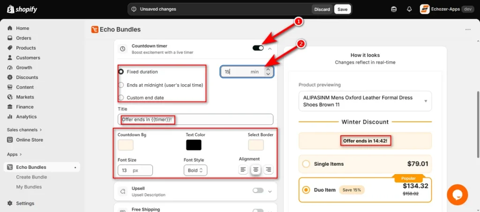Image resolution: width=480 pixels, height=212 pixels.
Task: Select Fixed duration radio option
Action: tap(121, 72)
